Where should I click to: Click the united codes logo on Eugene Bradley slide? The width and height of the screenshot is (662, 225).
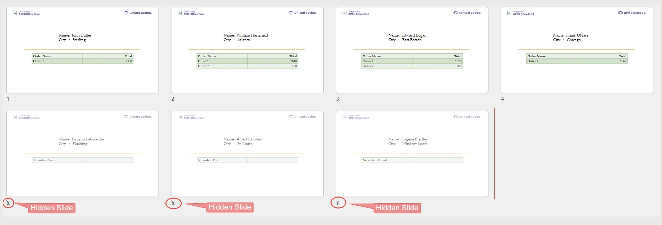(x=467, y=117)
